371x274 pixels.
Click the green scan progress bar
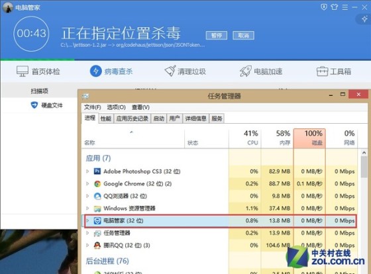tap(37, 60)
